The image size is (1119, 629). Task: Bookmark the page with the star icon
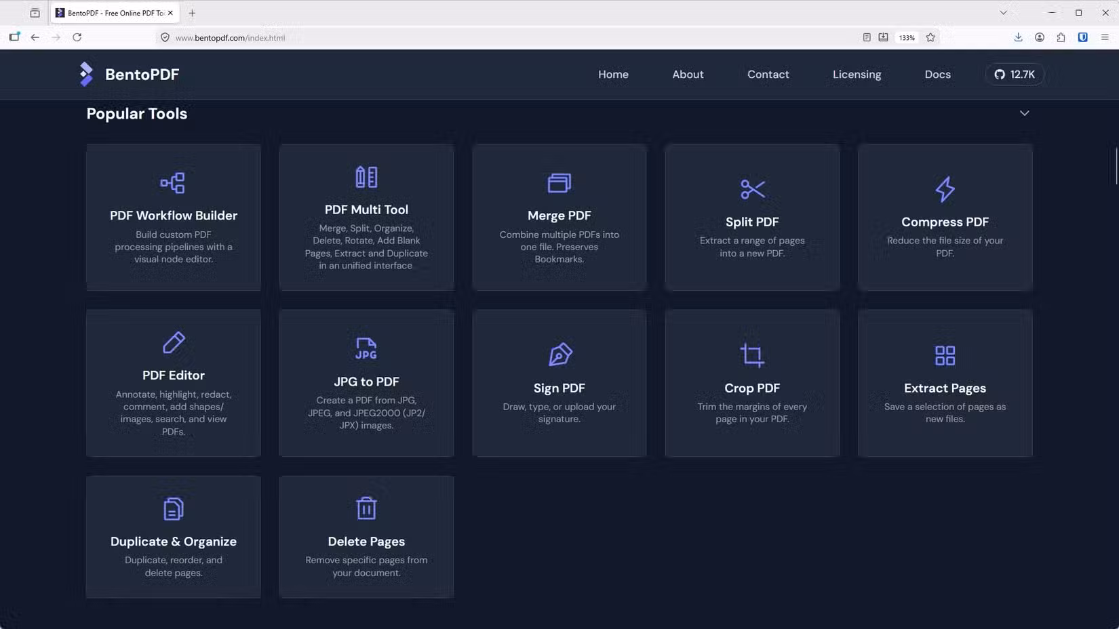pyautogui.click(x=930, y=37)
